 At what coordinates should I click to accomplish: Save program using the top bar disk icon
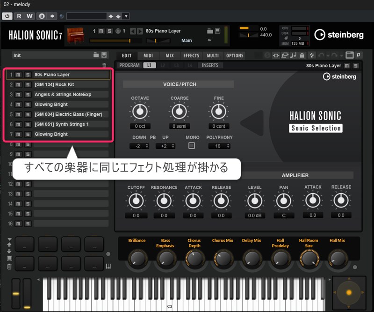(217, 31)
